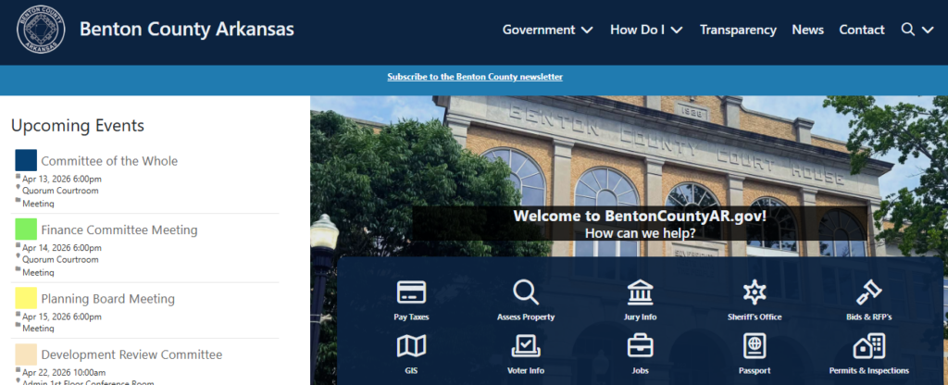Open Committee of the Whole event
The image size is (948, 385).
(x=109, y=161)
